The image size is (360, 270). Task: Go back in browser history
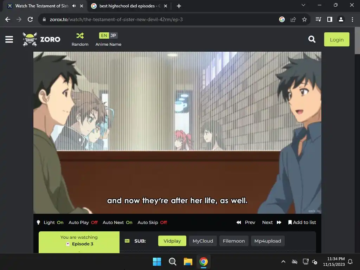[8, 20]
